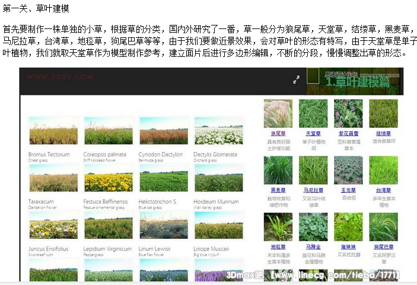Screen dimensions: 417x285
Task: Open the 马尼拉草 link
Action: pos(313,190)
